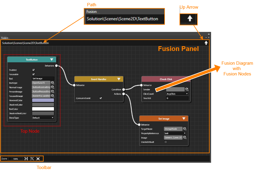Toggle the Enabled checkbox on TextButton
This screenshot has height=172, width=257.
(x=33, y=70)
